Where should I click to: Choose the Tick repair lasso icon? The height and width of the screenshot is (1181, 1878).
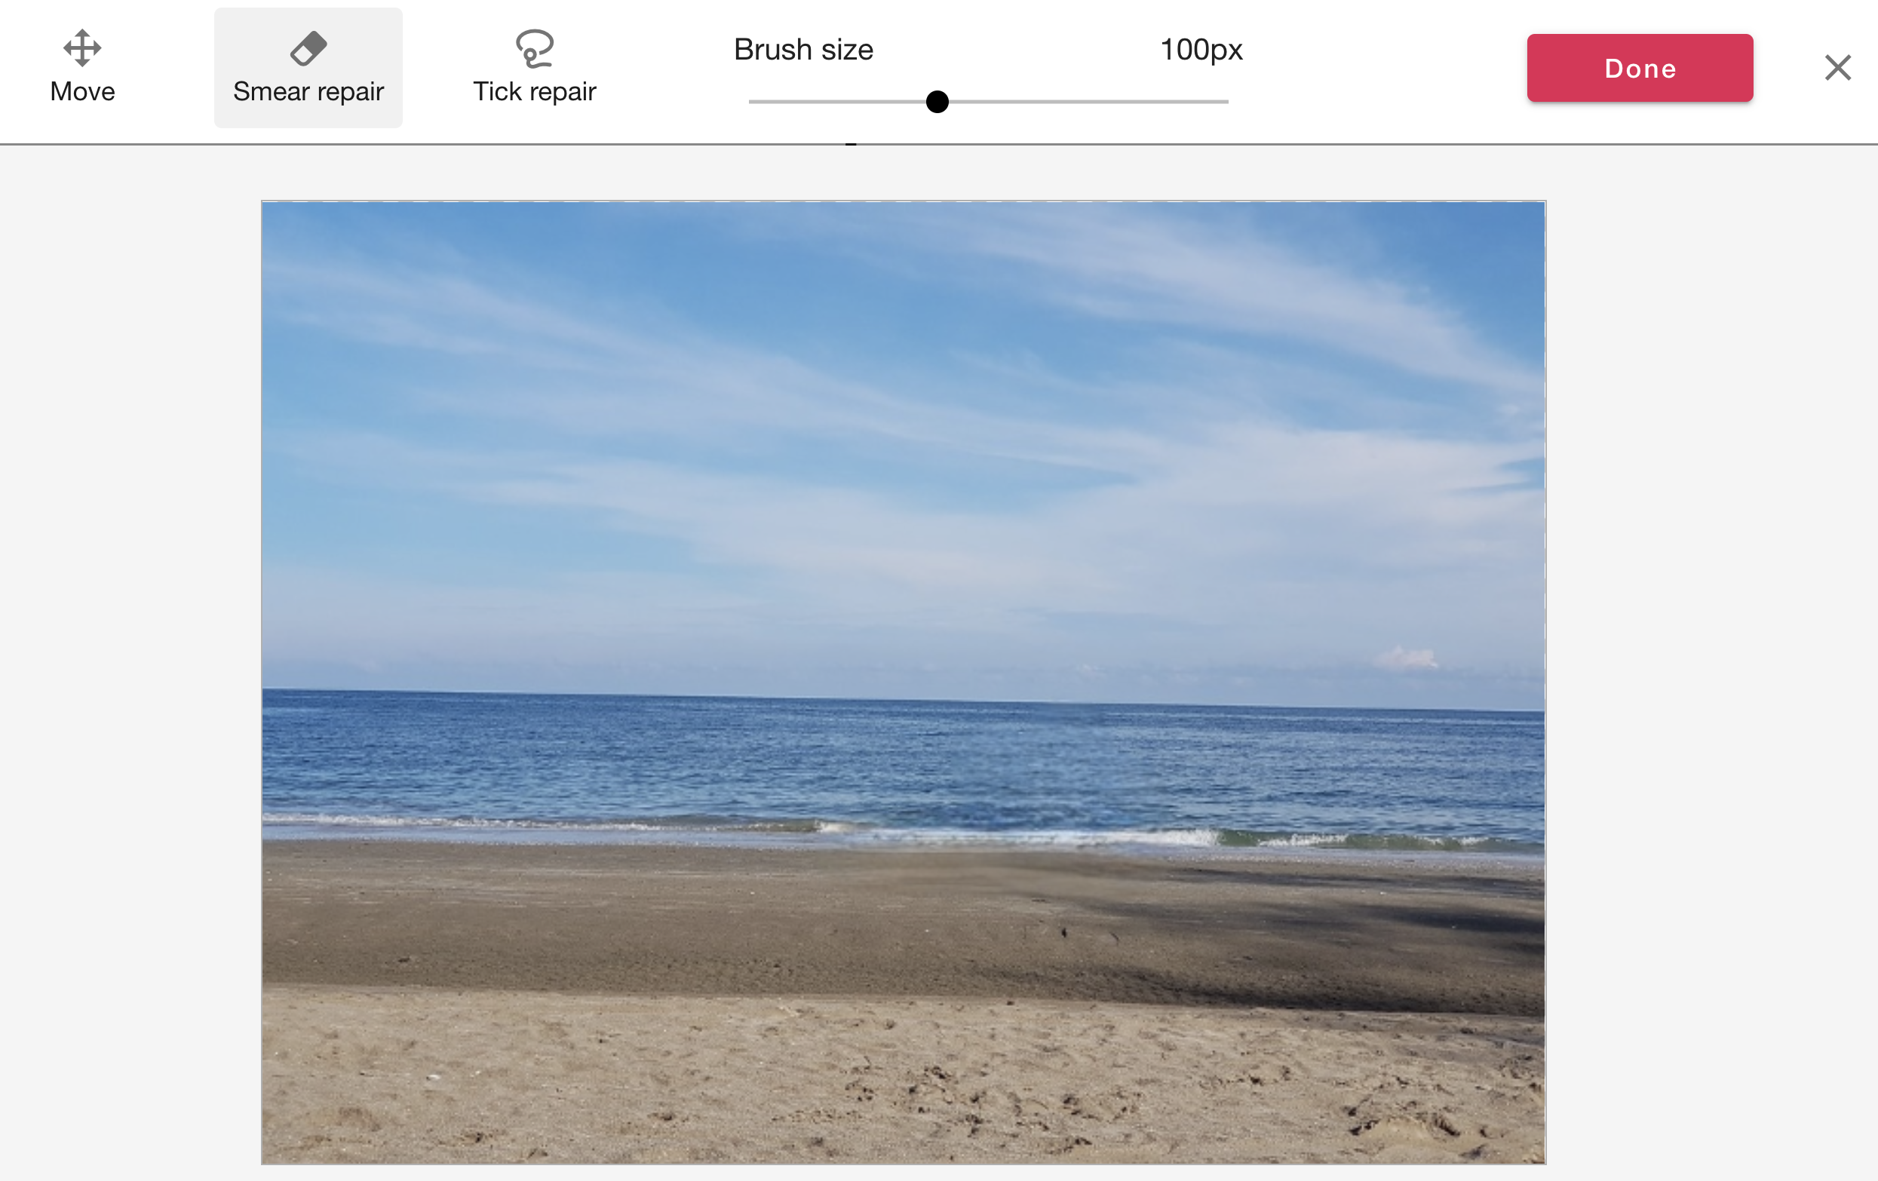point(534,48)
